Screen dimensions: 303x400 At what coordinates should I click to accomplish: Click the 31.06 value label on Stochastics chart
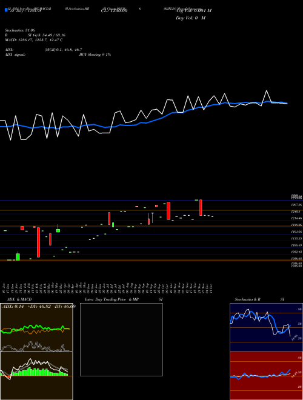pyautogui.click(x=294, y=338)
